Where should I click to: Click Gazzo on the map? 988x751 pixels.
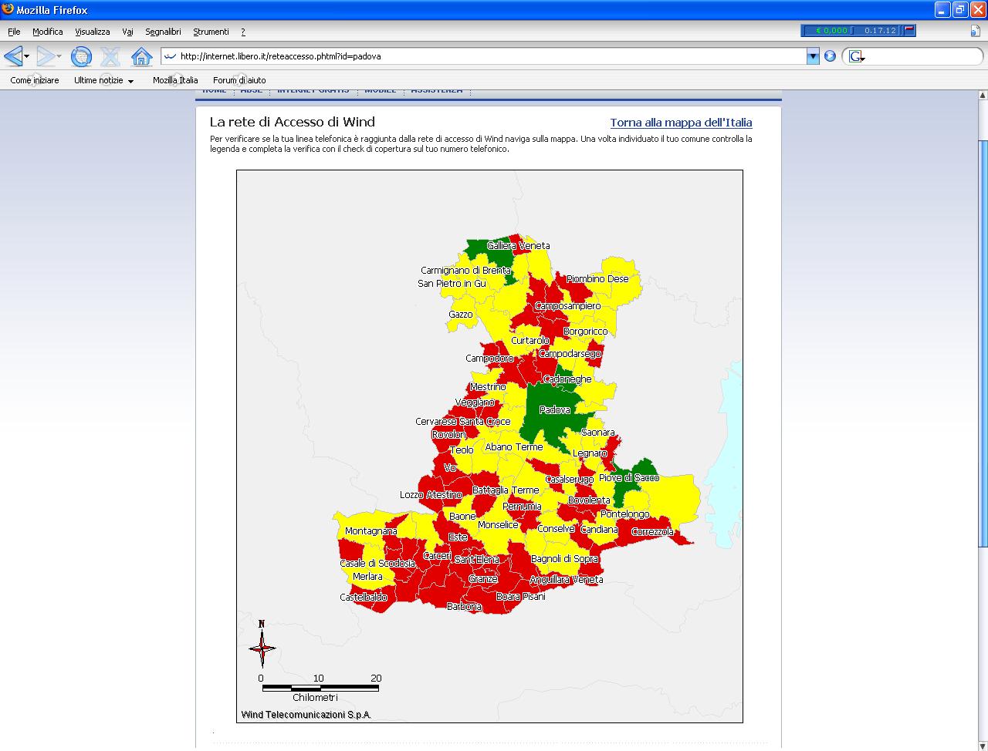[460, 315]
